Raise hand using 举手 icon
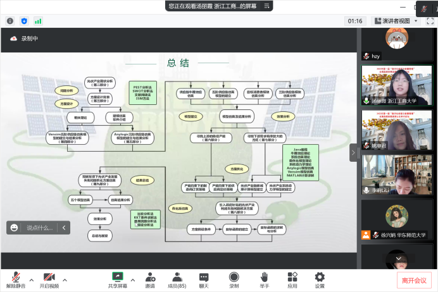 [x=264, y=280]
